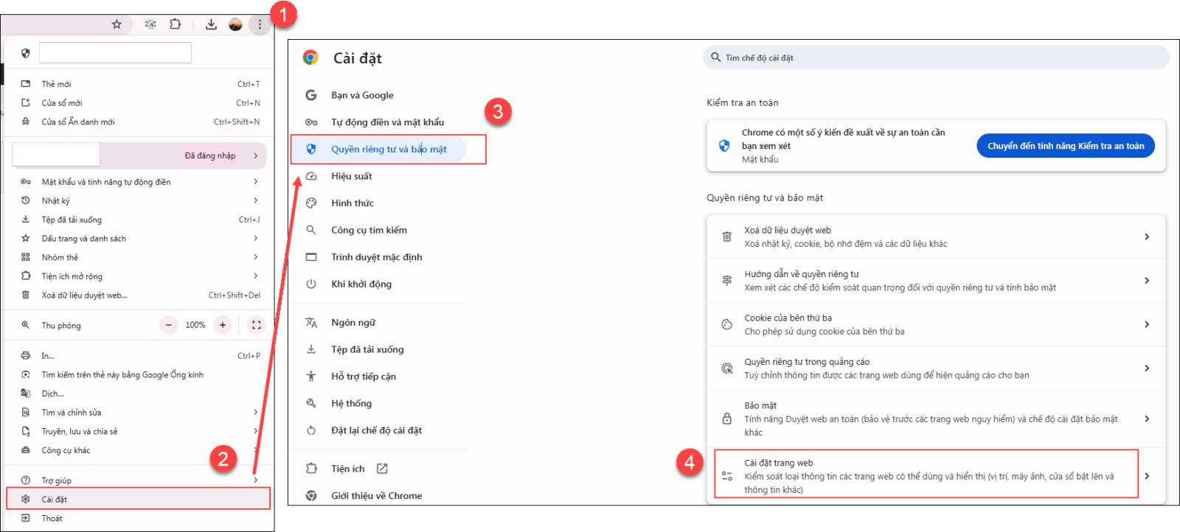Image resolution: width=1180 pixels, height=532 pixels.
Task: Click the pinned extension icon beside the star
Action: (x=150, y=24)
